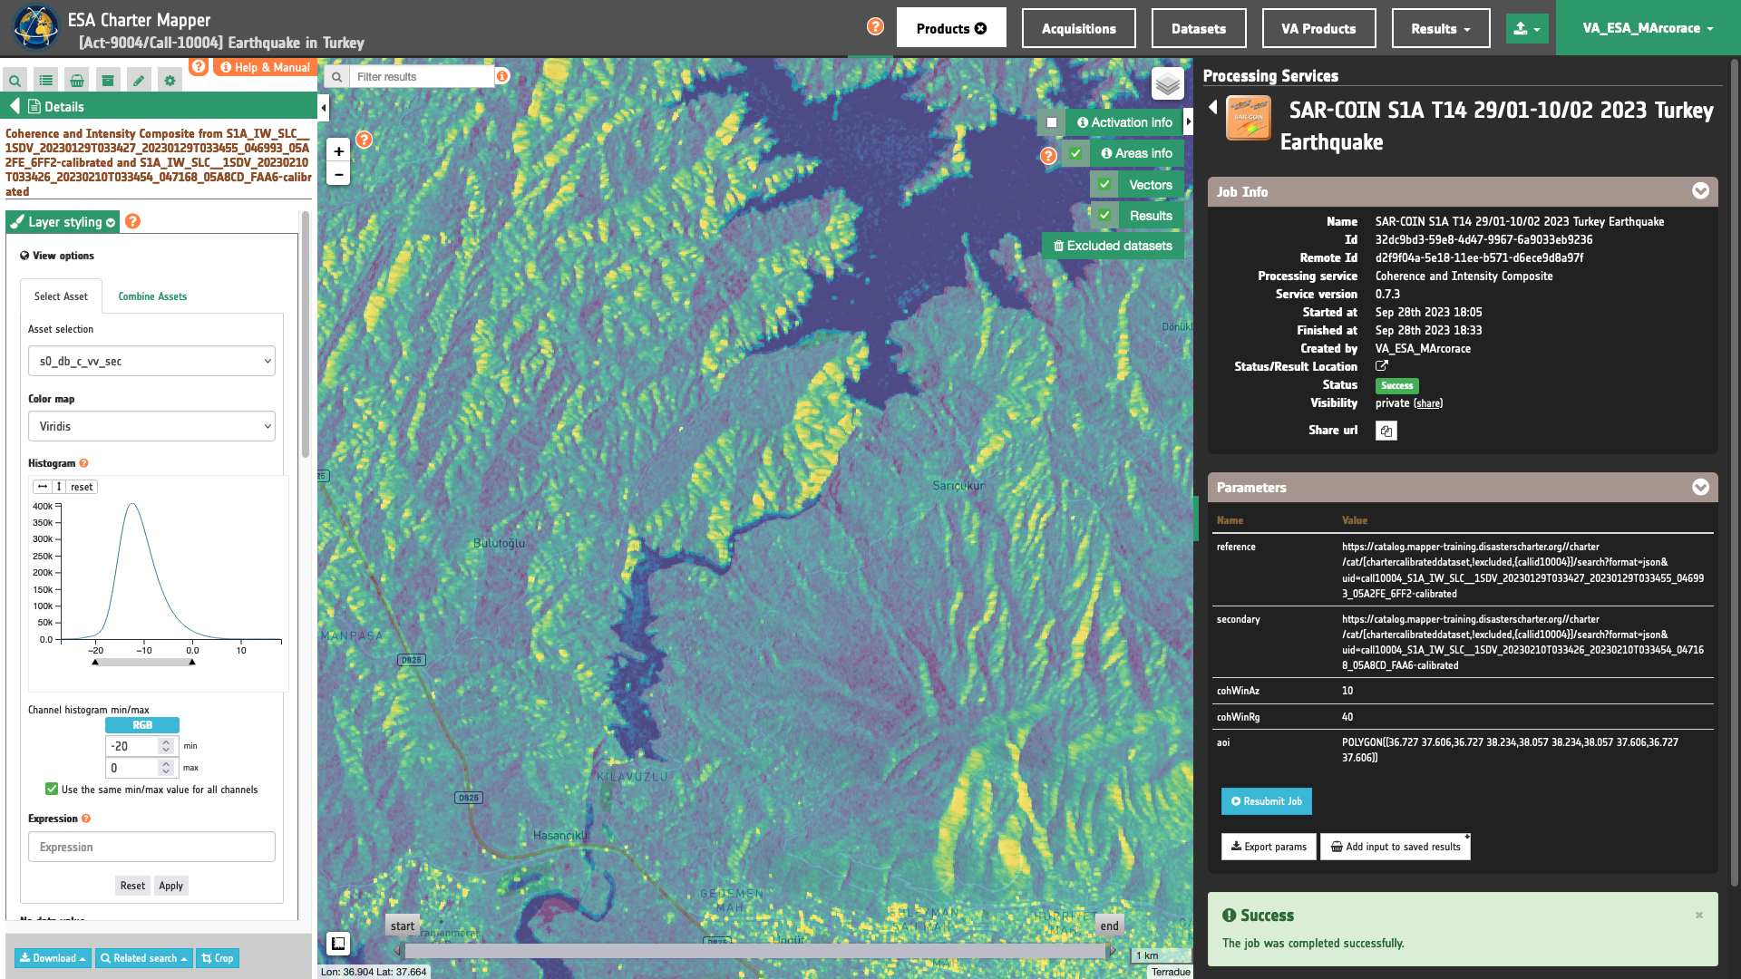Open the map layers switcher

pyautogui.click(x=1168, y=84)
